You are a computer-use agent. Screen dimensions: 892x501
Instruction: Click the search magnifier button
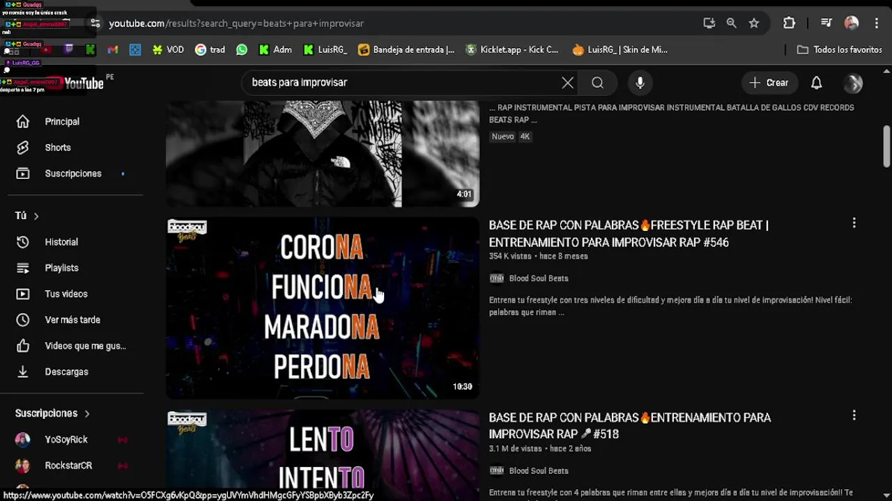598,83
